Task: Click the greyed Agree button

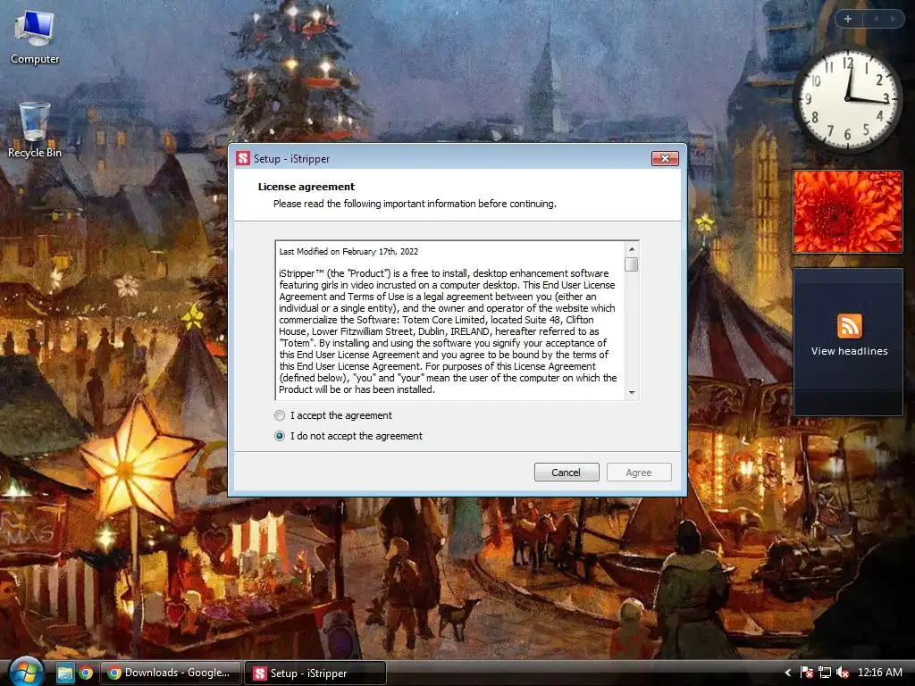Action: (638, 472)
